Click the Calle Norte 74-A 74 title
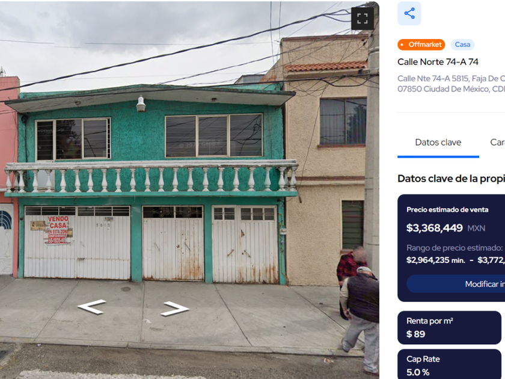Viewport: 505px width, 379px height. click(x=438, y=62)
